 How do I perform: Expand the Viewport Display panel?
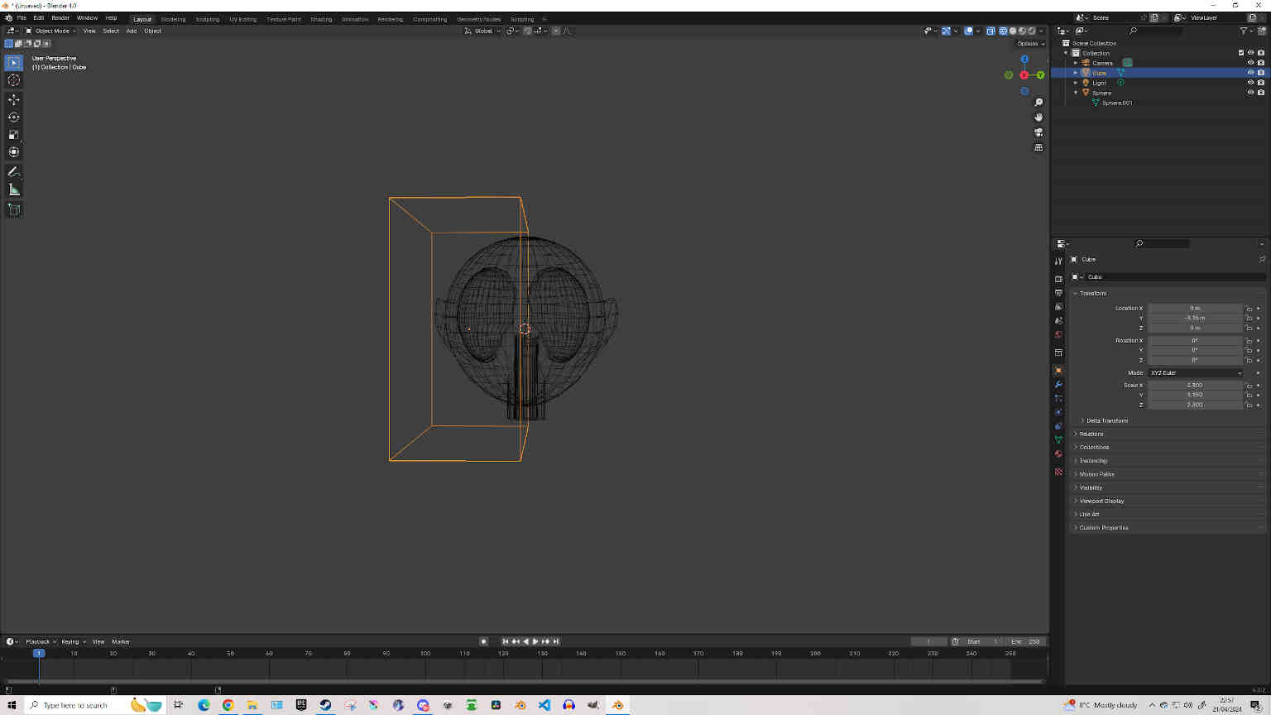tap(1101, 501)
